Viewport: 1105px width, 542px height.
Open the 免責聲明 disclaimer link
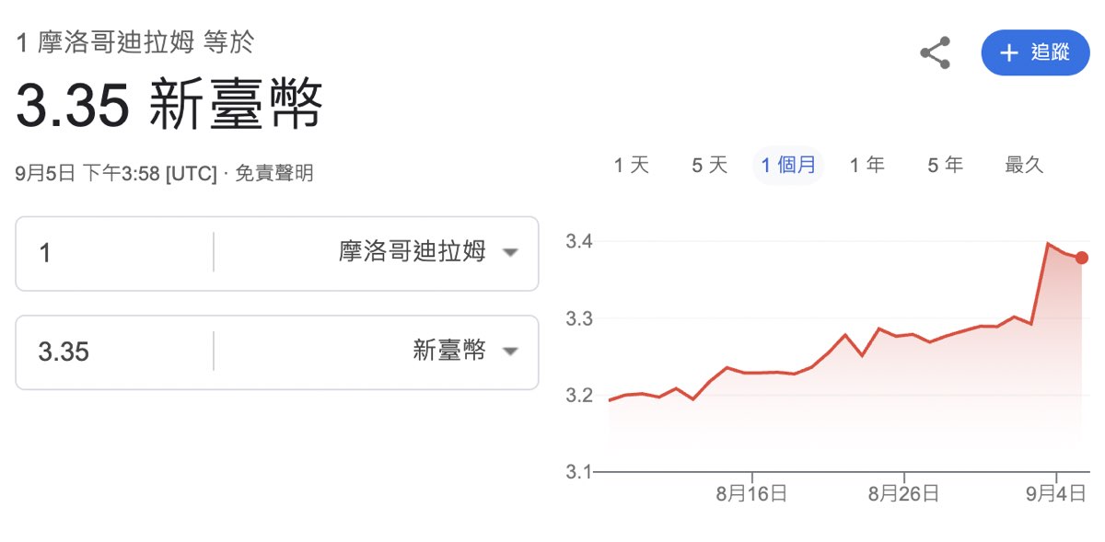pos(274,173)
